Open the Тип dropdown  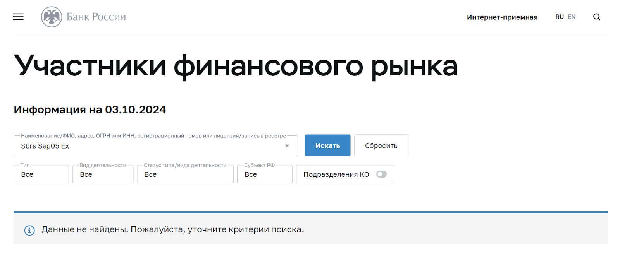[x=41, y=174]
